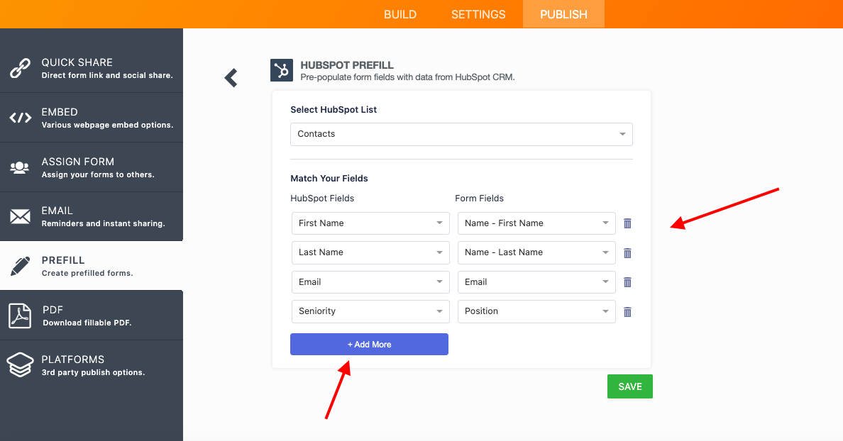Screen dimensions: 843x441
Task: Remove the Email field mapping row
Action: coord(627,282)
